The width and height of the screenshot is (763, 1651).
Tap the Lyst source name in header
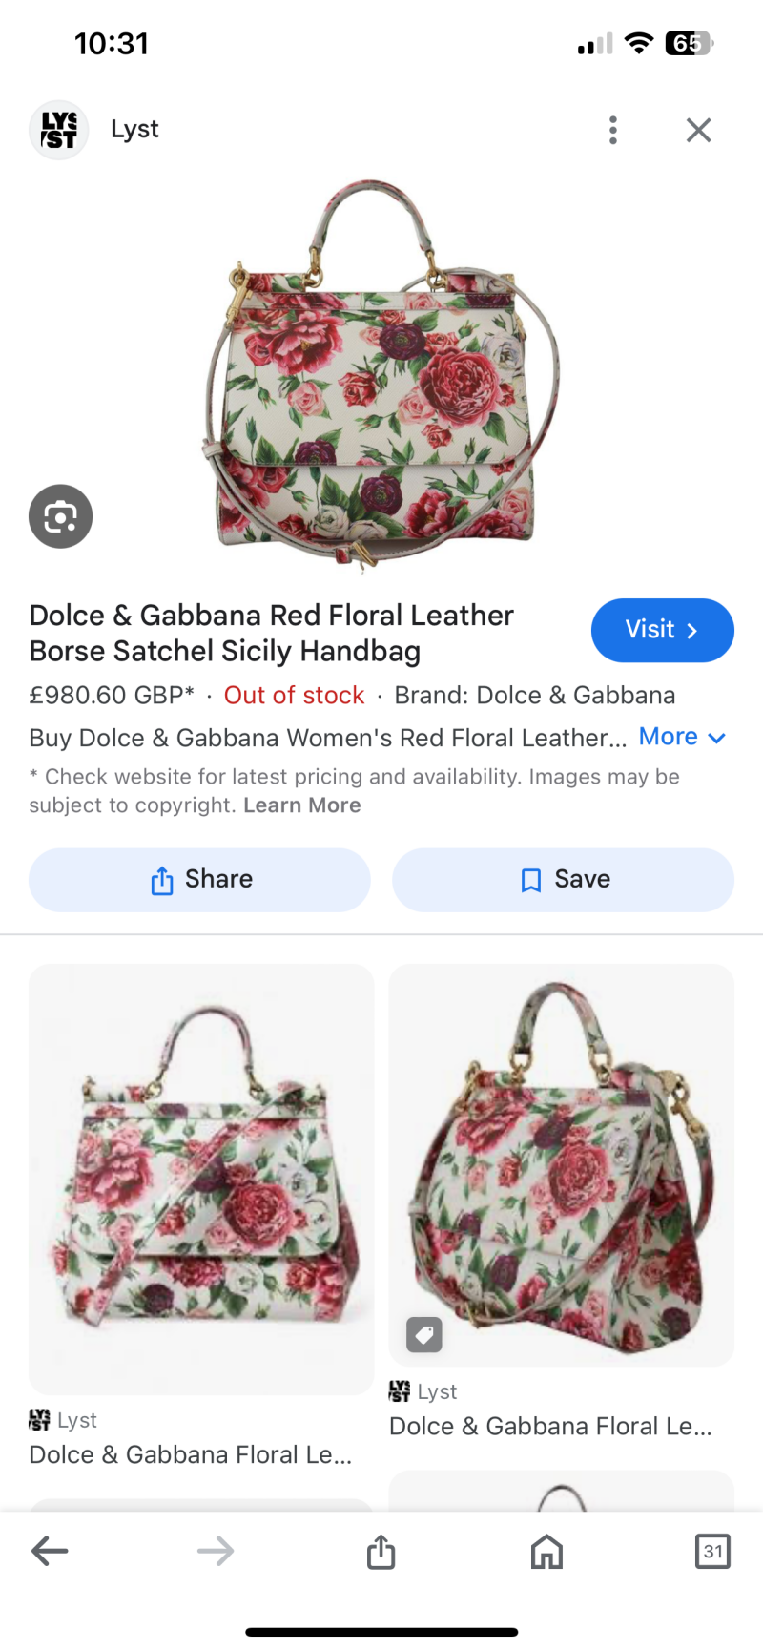pos(134,129)
